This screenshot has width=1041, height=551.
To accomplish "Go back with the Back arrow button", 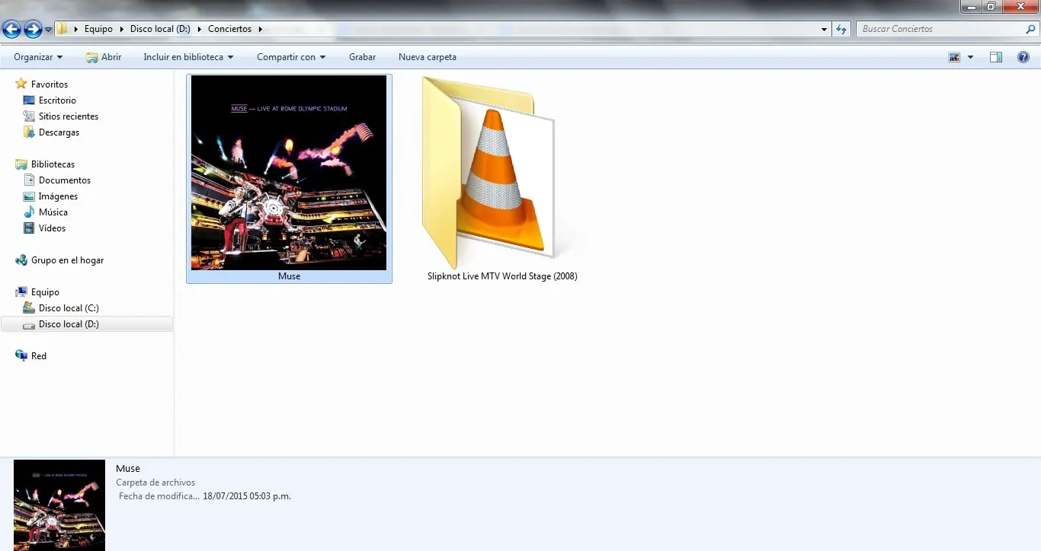I will (x=11, y=30).
